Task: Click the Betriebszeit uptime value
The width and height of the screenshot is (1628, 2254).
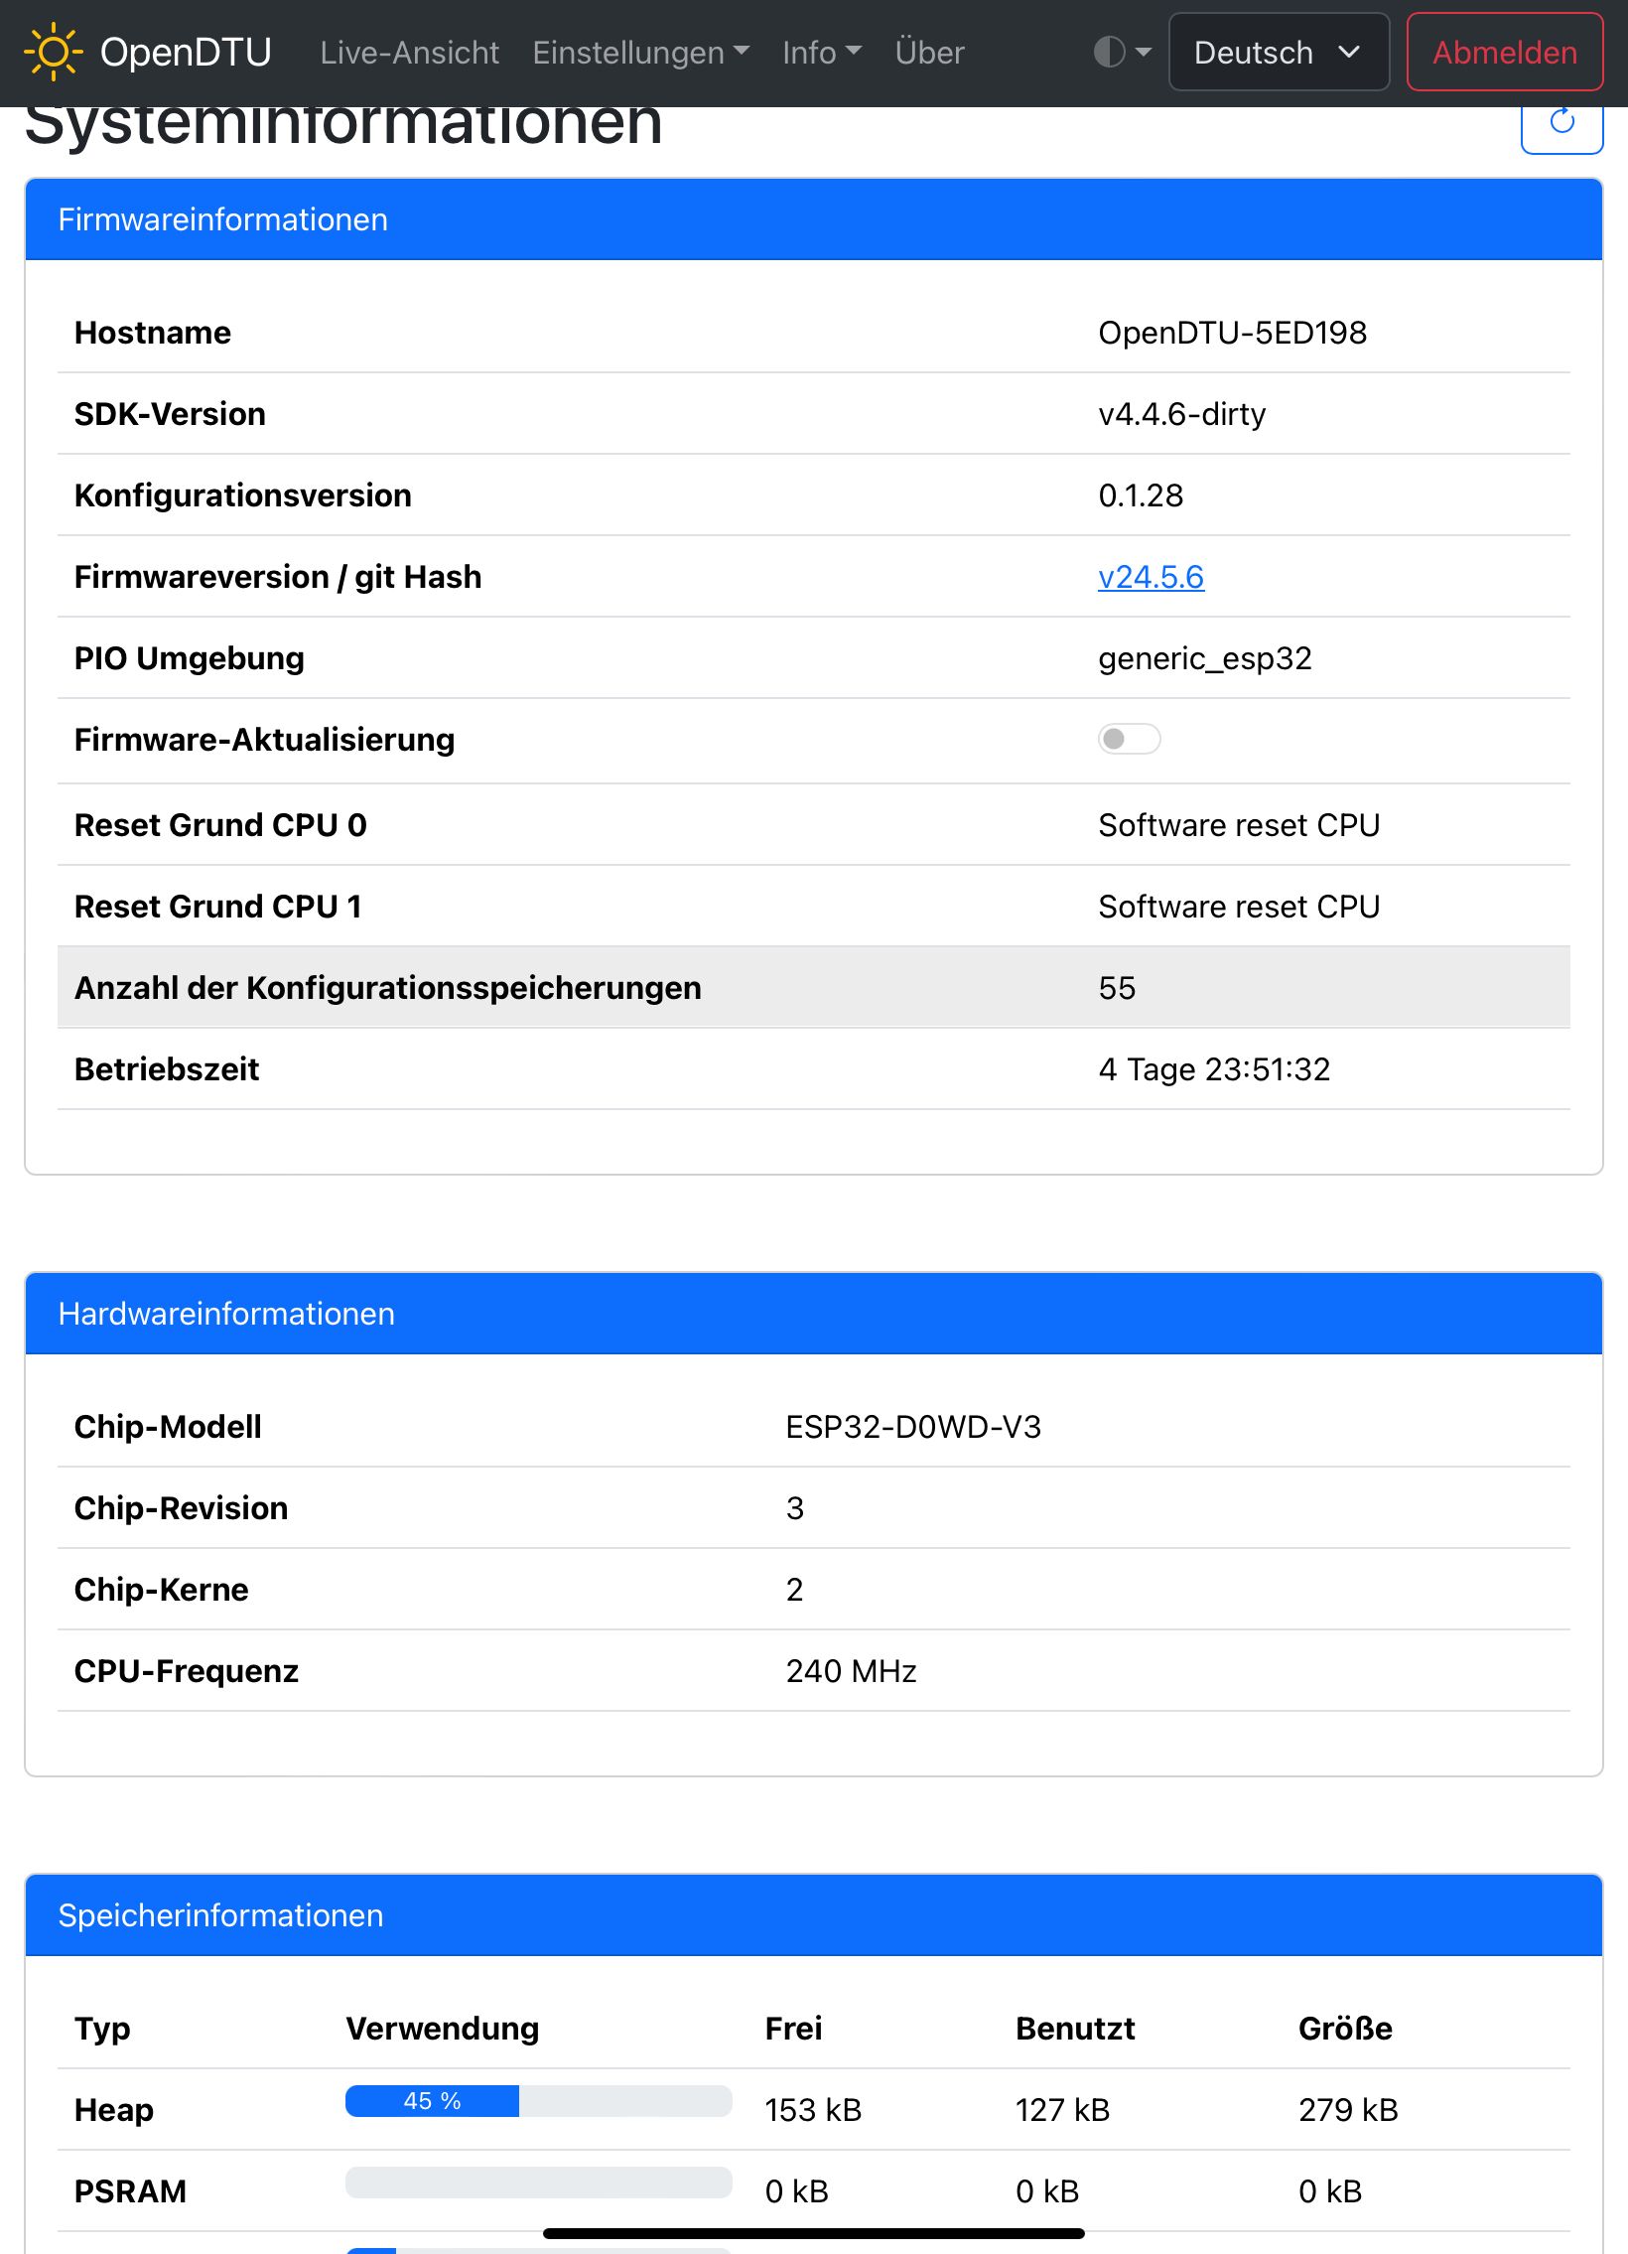Action: point(1214,1069)
